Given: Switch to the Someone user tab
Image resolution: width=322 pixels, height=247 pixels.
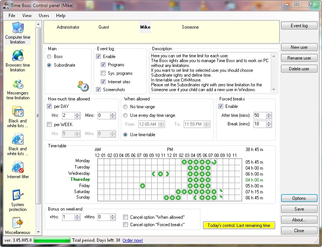Looking at the screenshot, I should (x=190, y=27).
